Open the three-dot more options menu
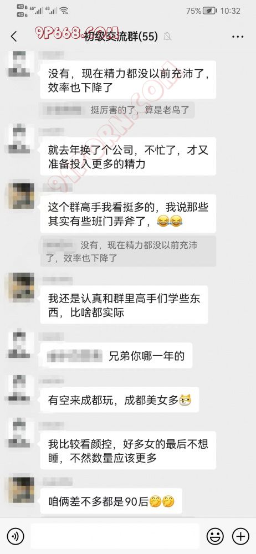 (238, 37)
